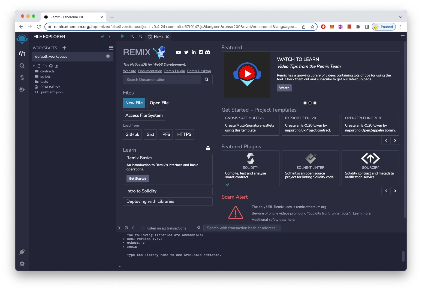Click the green Run script play icon
This screenshot has width=422, height=291.
tap(123, 36)
